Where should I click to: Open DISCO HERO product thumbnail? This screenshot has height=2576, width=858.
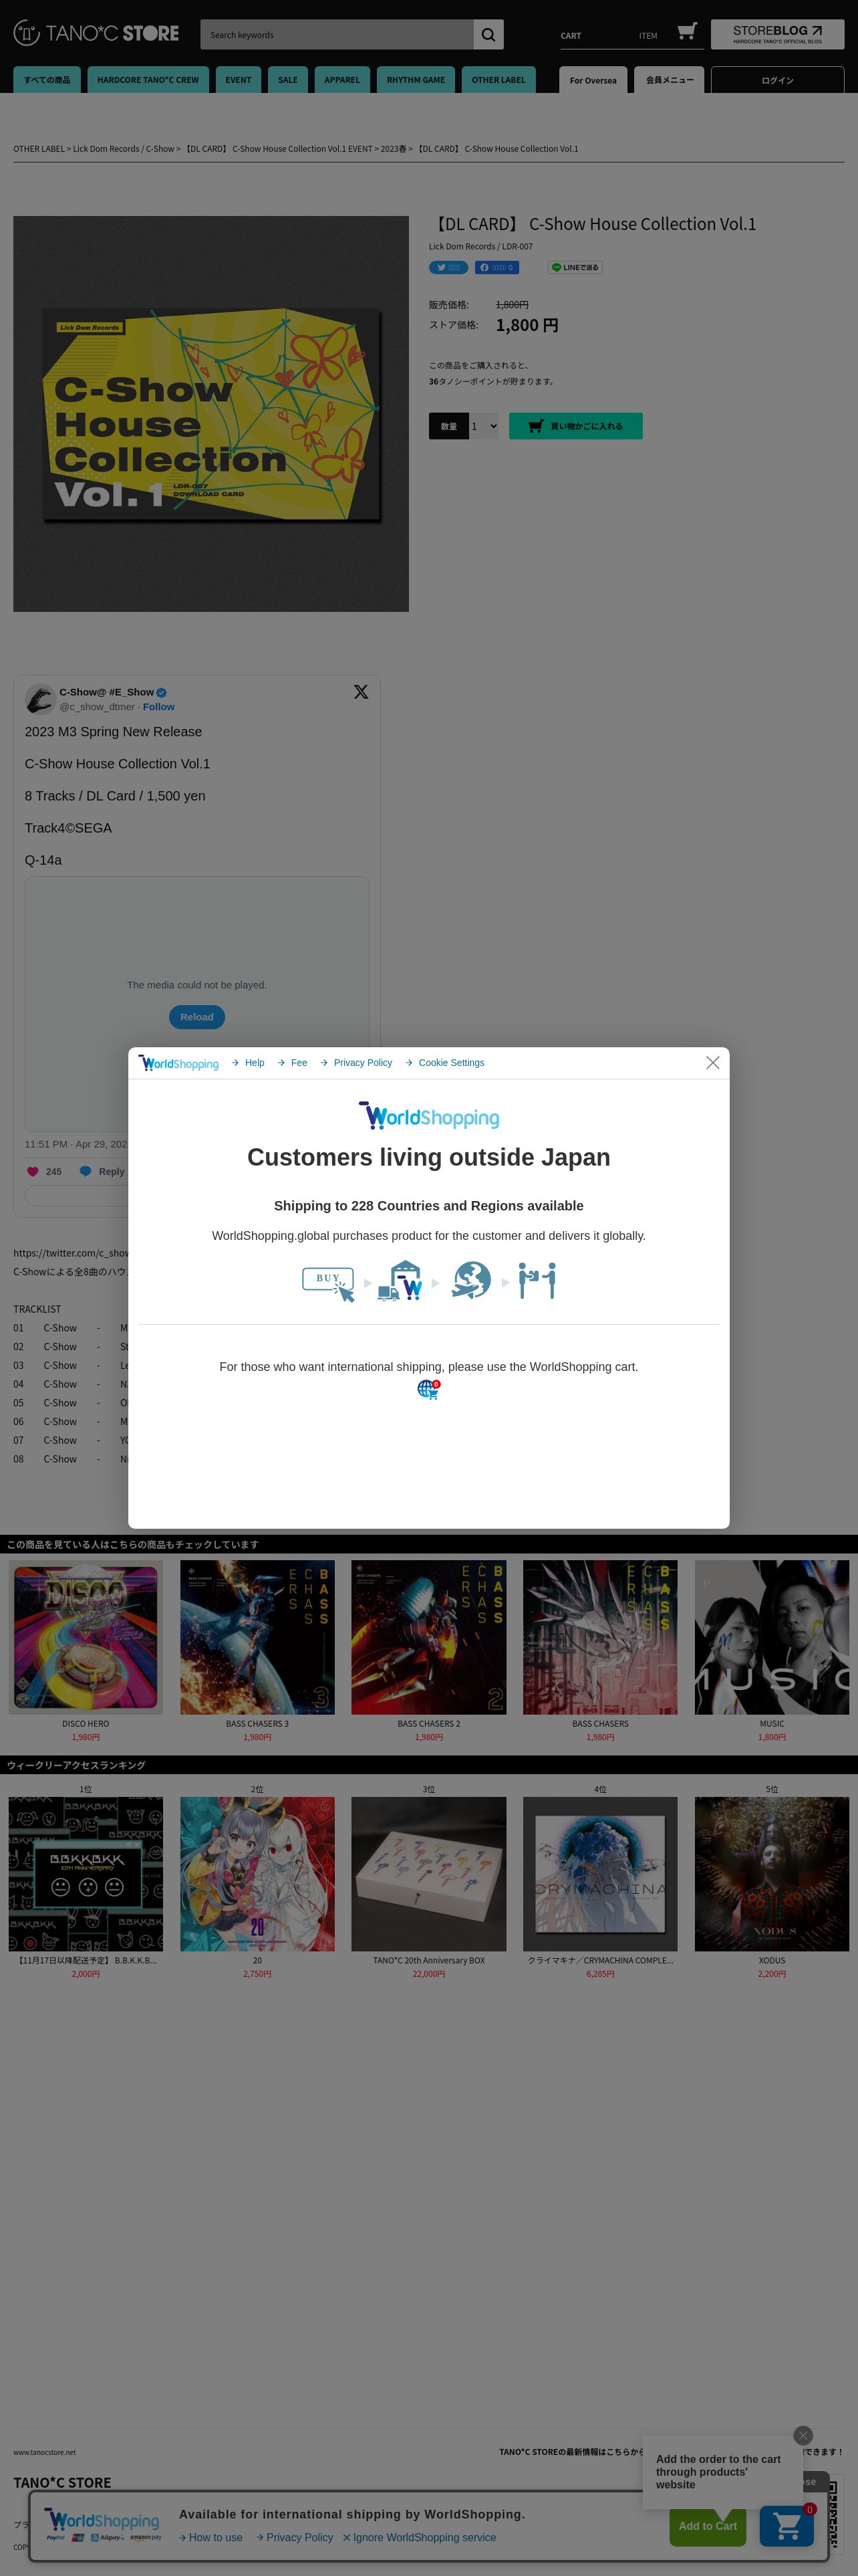point(86,1638)
